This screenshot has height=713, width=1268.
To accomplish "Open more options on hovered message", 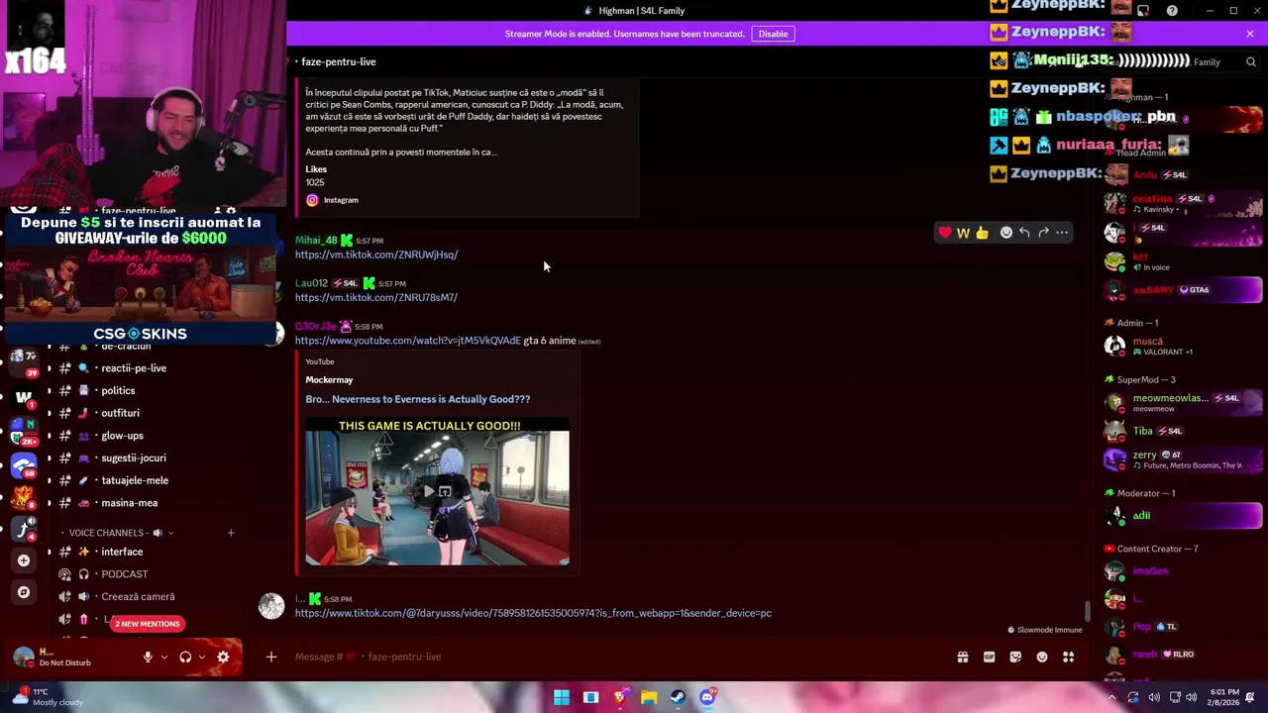I will pyautogui.click(x=1062, y=233).
